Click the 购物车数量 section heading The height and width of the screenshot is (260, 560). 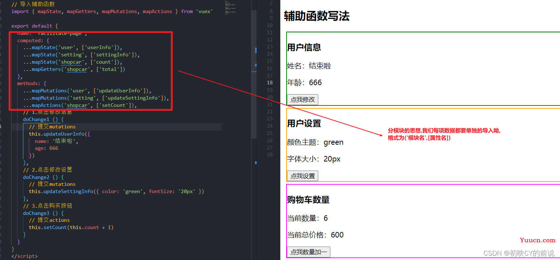pos(308,200)
